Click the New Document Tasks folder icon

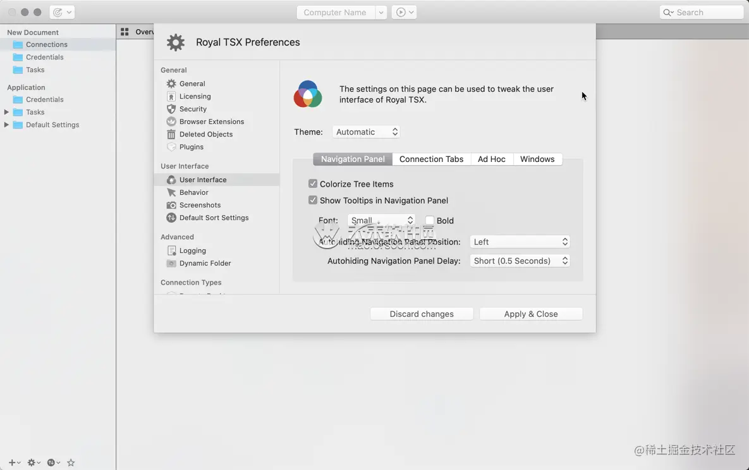(x=18, y=70)
